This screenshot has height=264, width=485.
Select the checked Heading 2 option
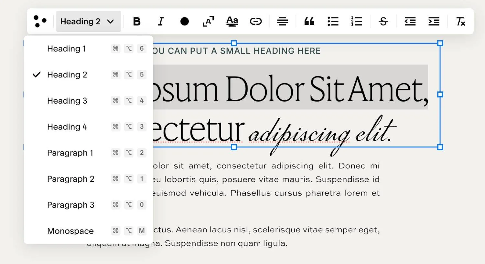[x=88, y=75]
